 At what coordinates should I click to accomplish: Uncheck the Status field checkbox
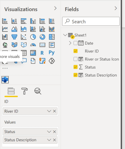coord(76,67)
